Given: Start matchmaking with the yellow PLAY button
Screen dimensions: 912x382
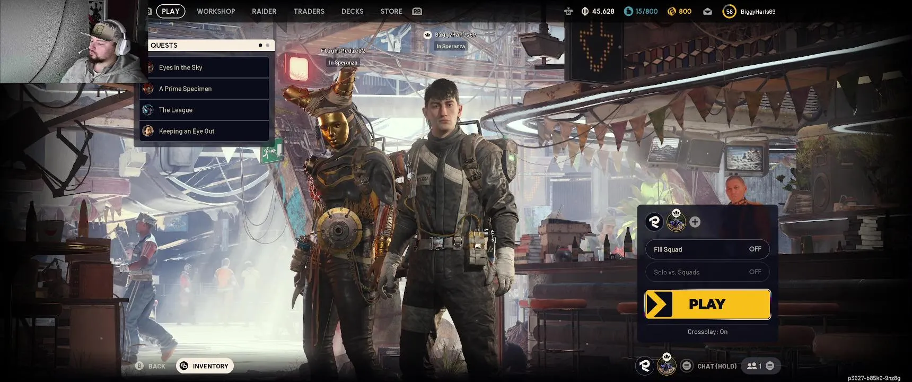Looking at the screenshot, I should [x=707, y=305].
